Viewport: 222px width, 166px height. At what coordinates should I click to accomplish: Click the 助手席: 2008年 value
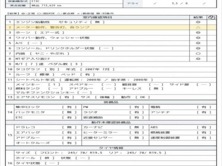(x=132, y=80)
